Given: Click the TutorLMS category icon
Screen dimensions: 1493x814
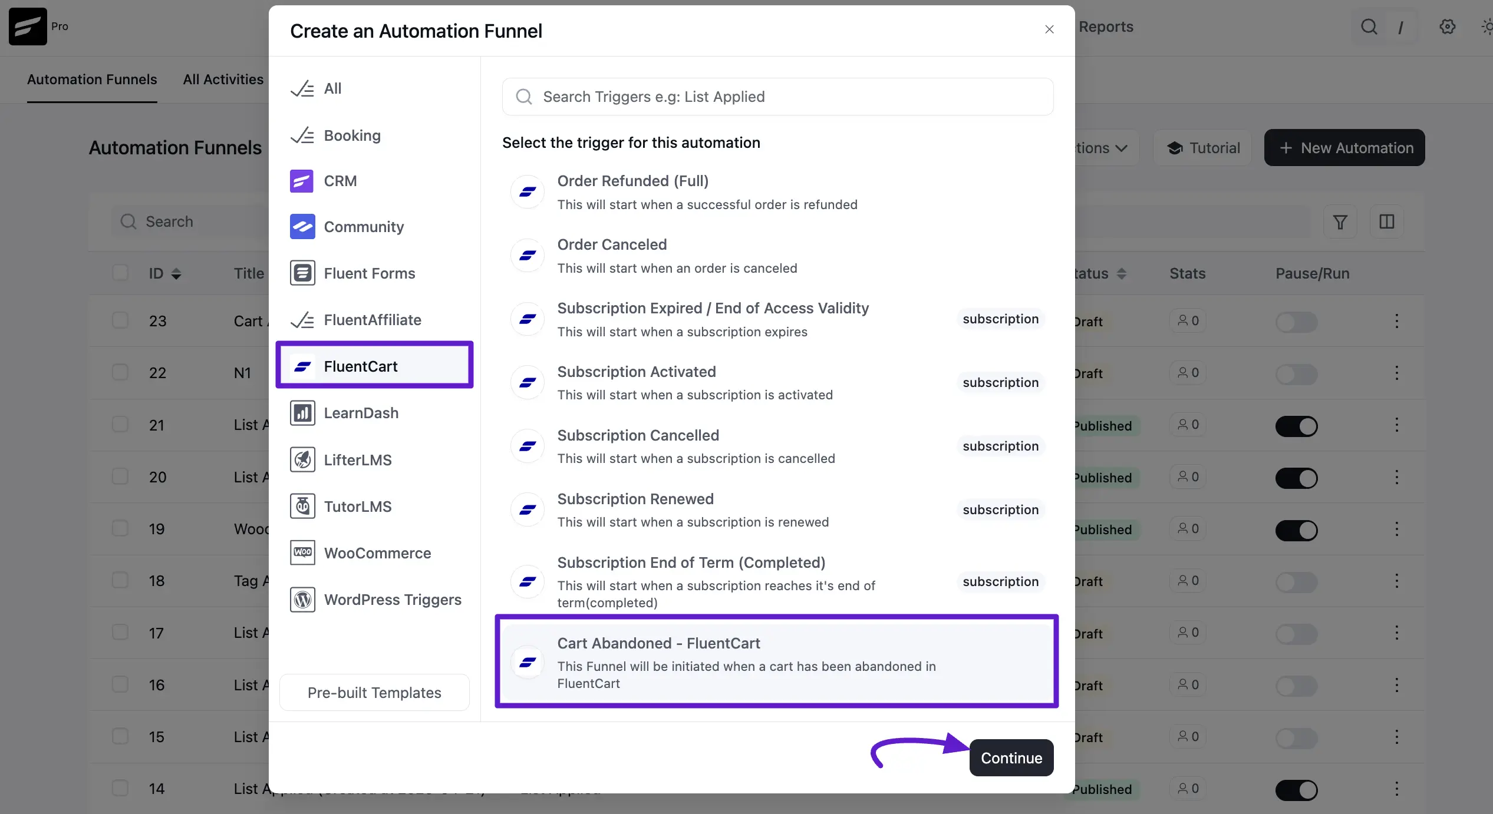Looking at the screenshot, I should (302, 506).
